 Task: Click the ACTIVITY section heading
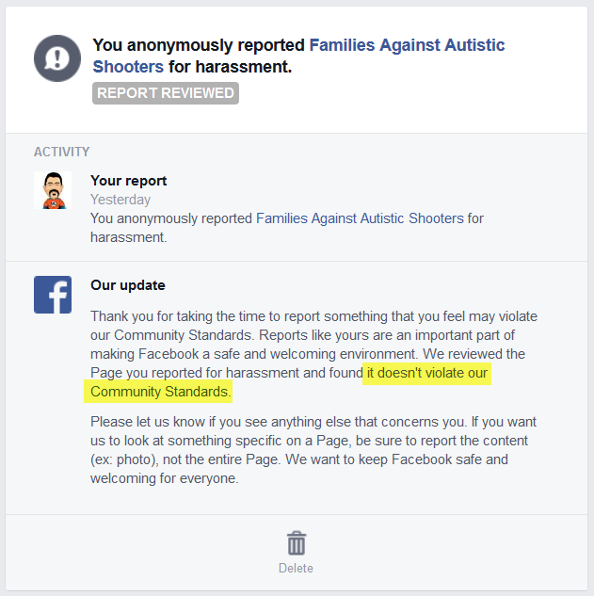(x=62, y=152)
